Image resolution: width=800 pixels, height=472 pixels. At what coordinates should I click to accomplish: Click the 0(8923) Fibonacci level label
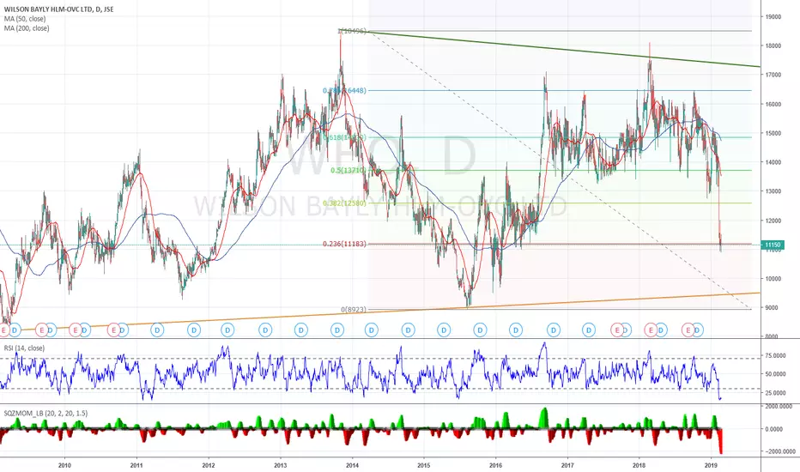point(354,310)
